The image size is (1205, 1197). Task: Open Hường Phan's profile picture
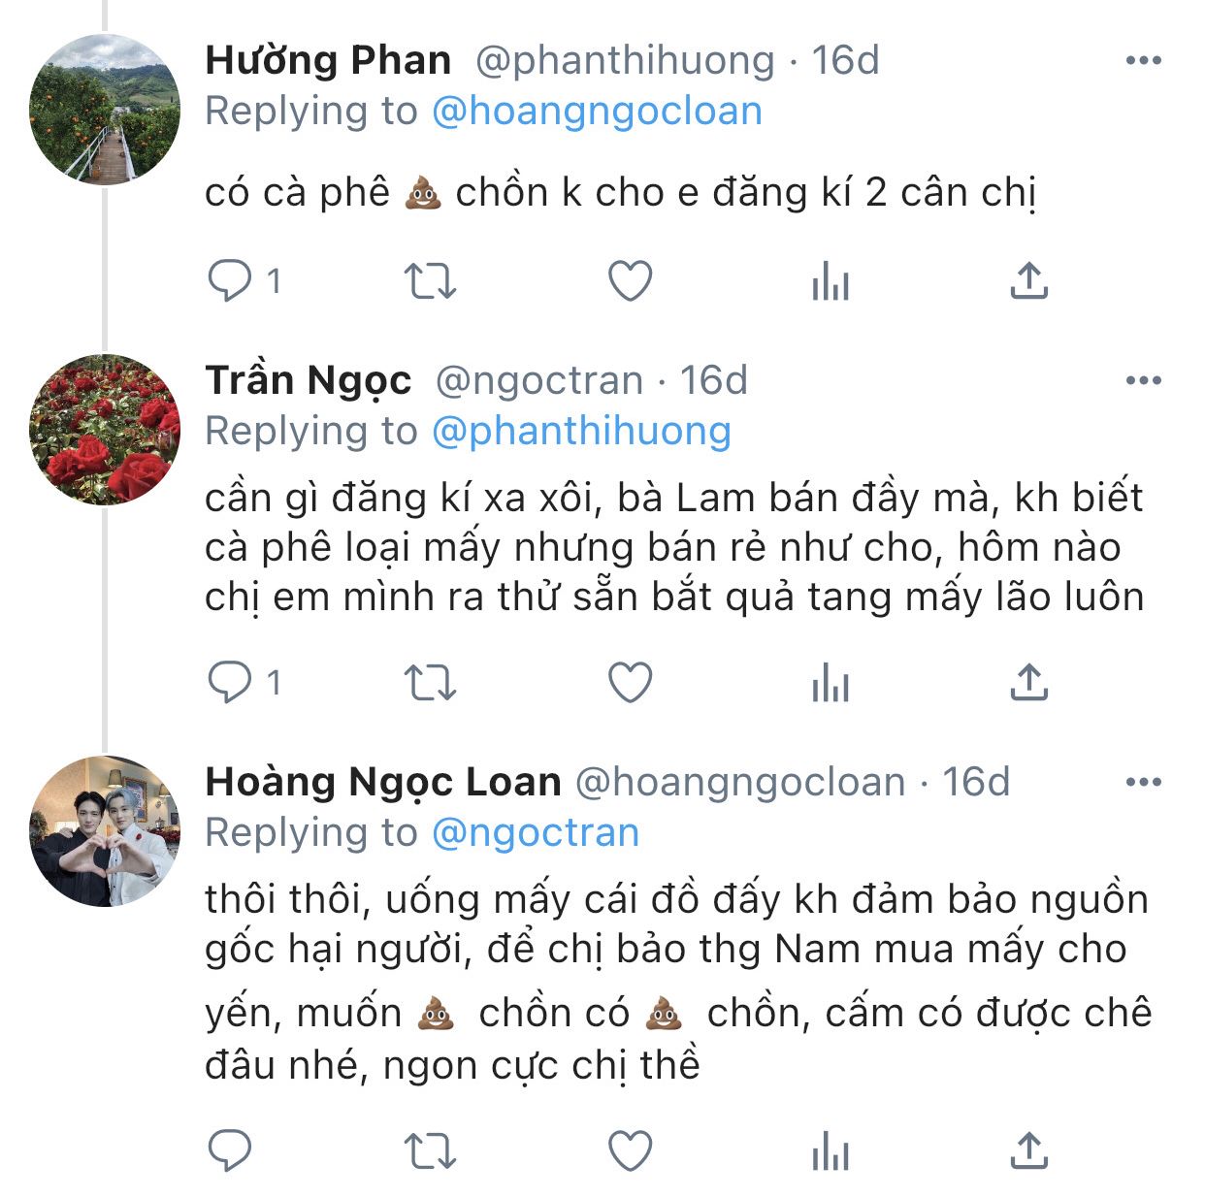tap(105, 109)
